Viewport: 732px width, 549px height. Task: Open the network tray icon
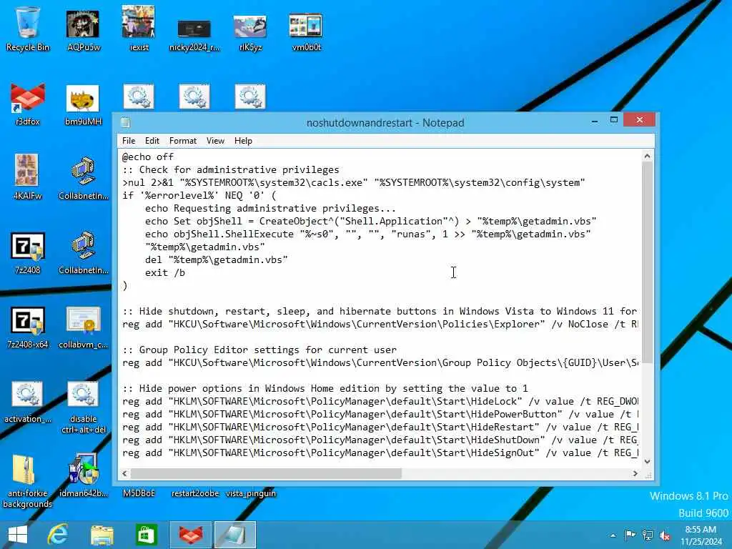tap(648, 535)
